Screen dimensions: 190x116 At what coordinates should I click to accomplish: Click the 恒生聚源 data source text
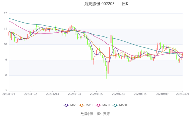coord(103,114)
